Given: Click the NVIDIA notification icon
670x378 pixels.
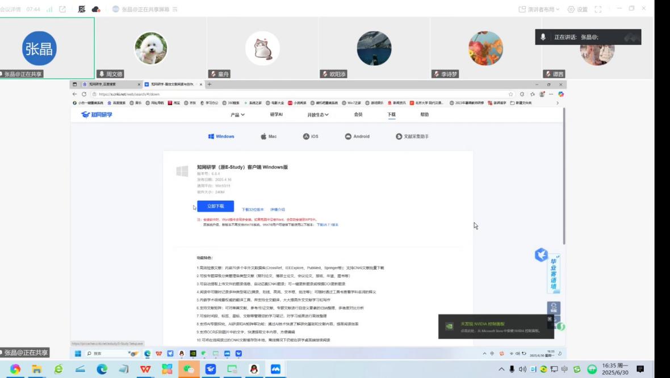Looking at the screenshot, I should pyautogui.click(x=450, y=326).
